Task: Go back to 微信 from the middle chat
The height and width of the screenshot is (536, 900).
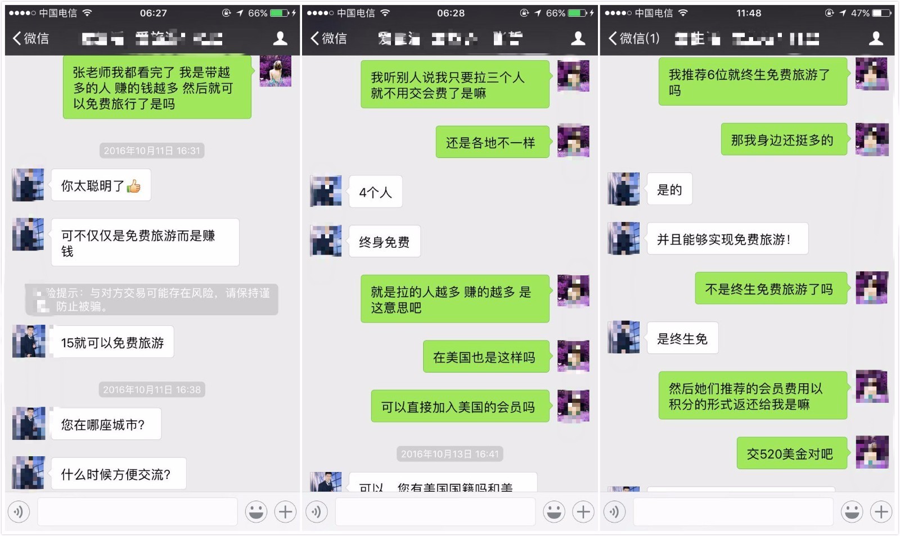Action: 329,38
